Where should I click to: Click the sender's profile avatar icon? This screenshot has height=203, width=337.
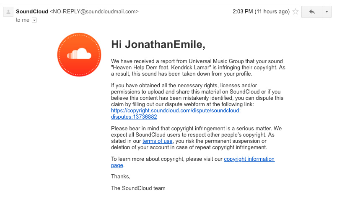pyautogui.click(x=8, y=12)
